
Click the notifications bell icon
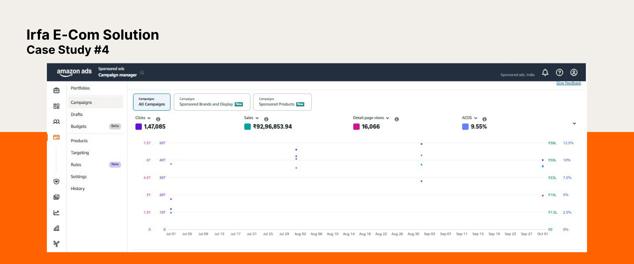545,73
